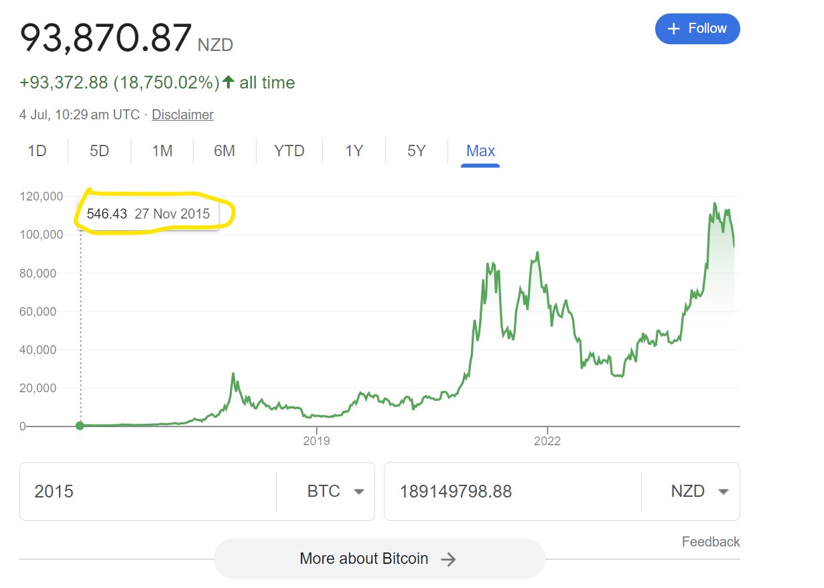Click the Feedback link
Image resolution: width=824 pixels, height=588 pixels.
(711, 542)
